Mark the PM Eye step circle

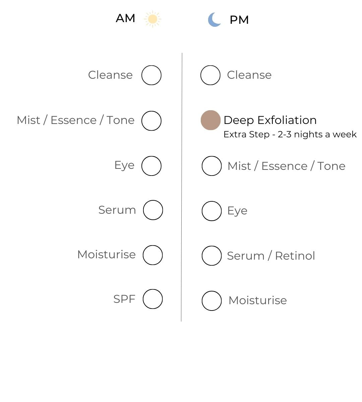[x=212, y=211]
